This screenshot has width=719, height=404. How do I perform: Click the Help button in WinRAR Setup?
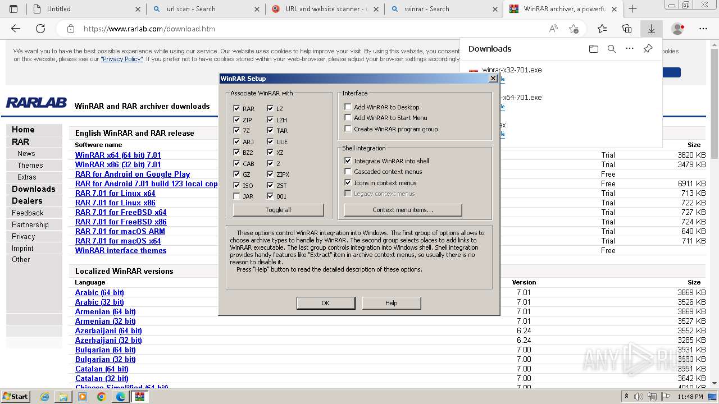click(x=391, y=303)
